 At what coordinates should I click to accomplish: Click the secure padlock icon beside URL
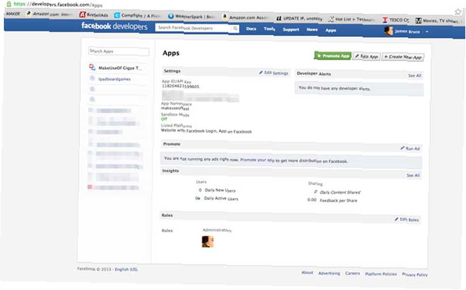point(9,4)
